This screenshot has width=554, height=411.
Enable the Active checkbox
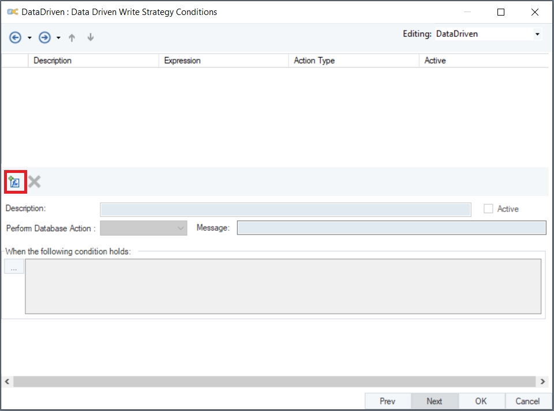tap(488, 209)
